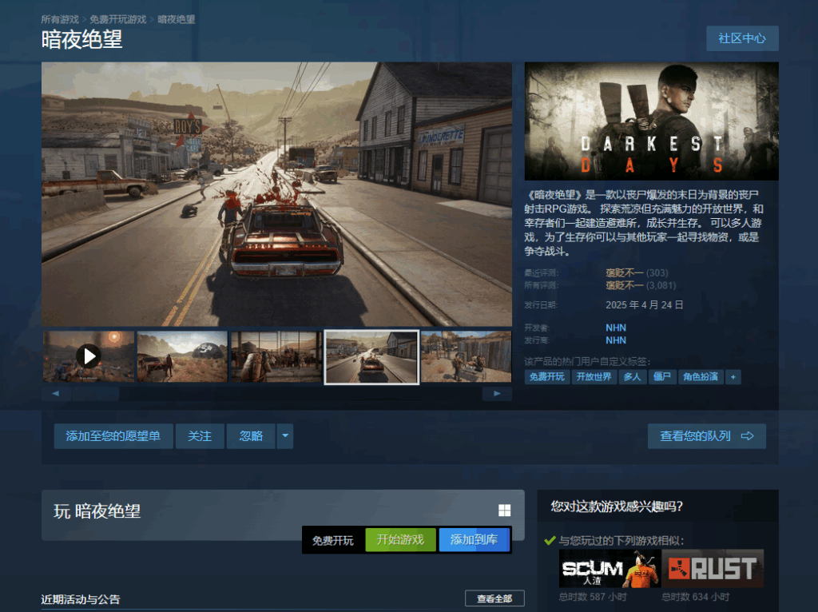Click the 多人 tag
Screen dimensions: 818x612
point(632,376)
